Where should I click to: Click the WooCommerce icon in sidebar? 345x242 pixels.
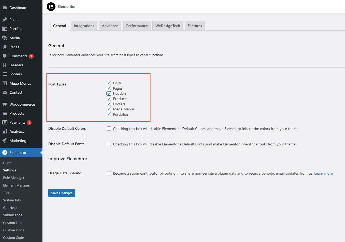click(5, 104)
